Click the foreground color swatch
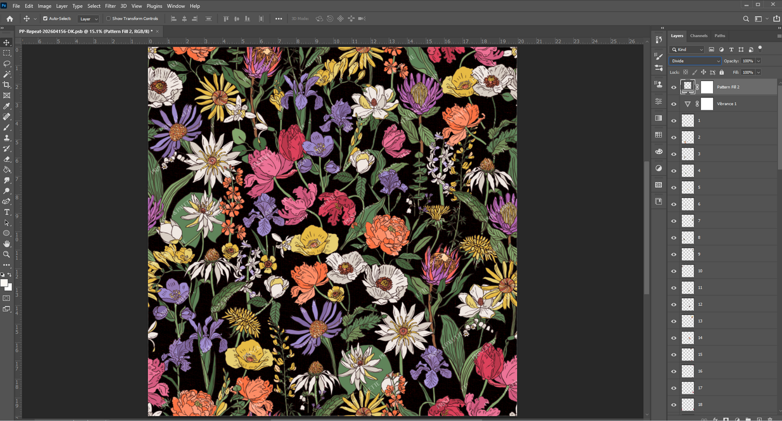 click(4, 283)
